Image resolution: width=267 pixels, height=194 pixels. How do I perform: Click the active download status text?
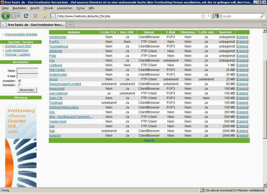click(235, 190)
